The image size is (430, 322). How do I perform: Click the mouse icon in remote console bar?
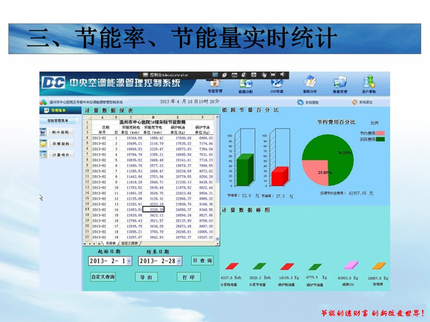click(x=224, y=75)
